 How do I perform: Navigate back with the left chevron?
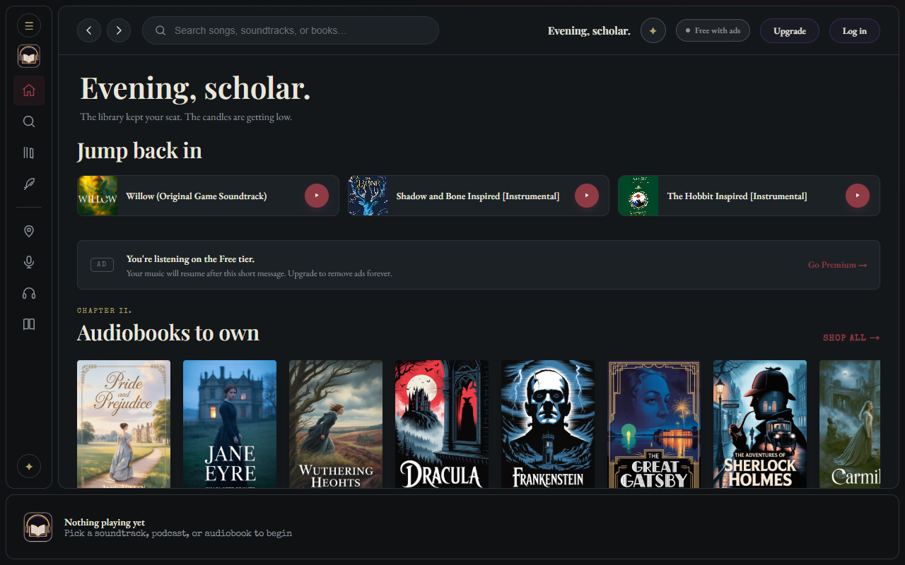pos(89,30)
